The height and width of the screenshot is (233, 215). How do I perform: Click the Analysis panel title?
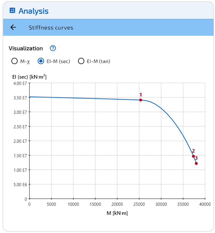(x=34, y=11)
